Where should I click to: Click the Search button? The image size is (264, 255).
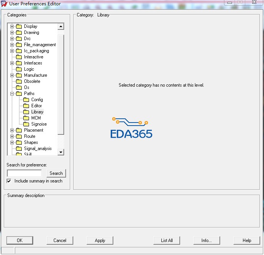56,173
